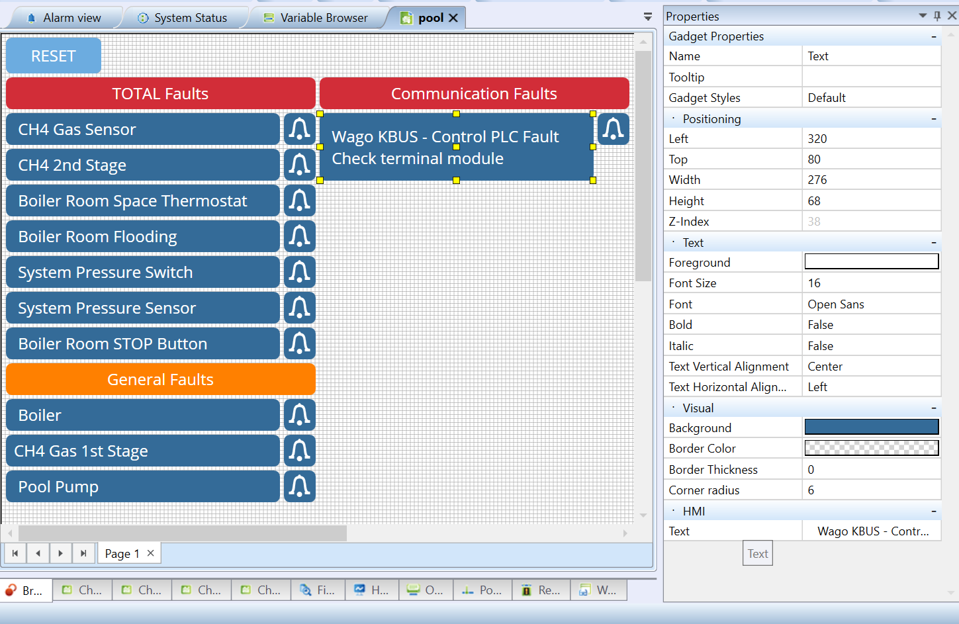959x624 pixels.
Task: Switch to the System Status tab
Action: pos(183,18)
